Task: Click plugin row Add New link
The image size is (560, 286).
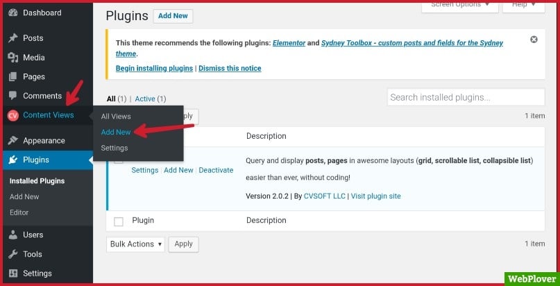Action: pos(178,170)
